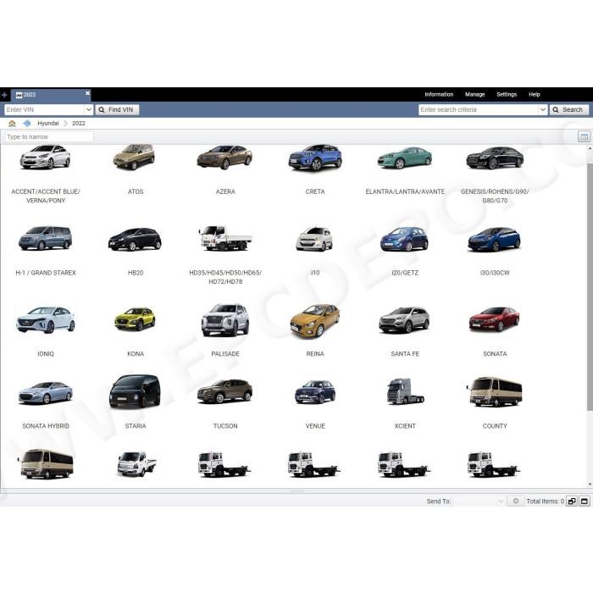Open the Information menu
The image size is (593, 593).
click(x=439, y=95)
